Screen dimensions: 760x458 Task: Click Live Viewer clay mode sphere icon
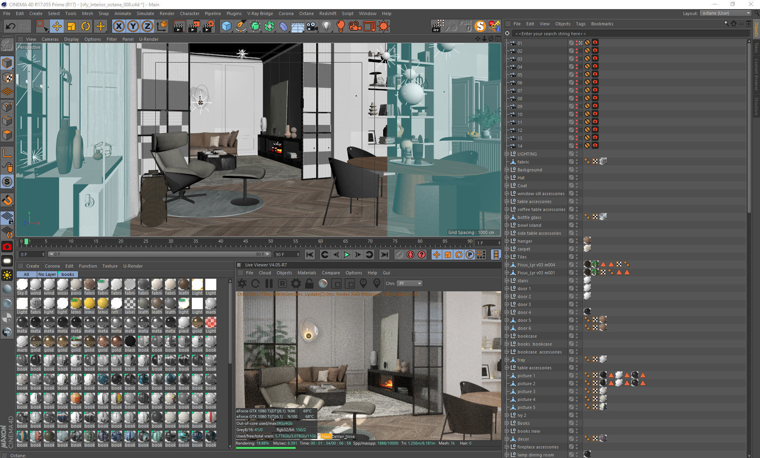click(x=323, y=283)
